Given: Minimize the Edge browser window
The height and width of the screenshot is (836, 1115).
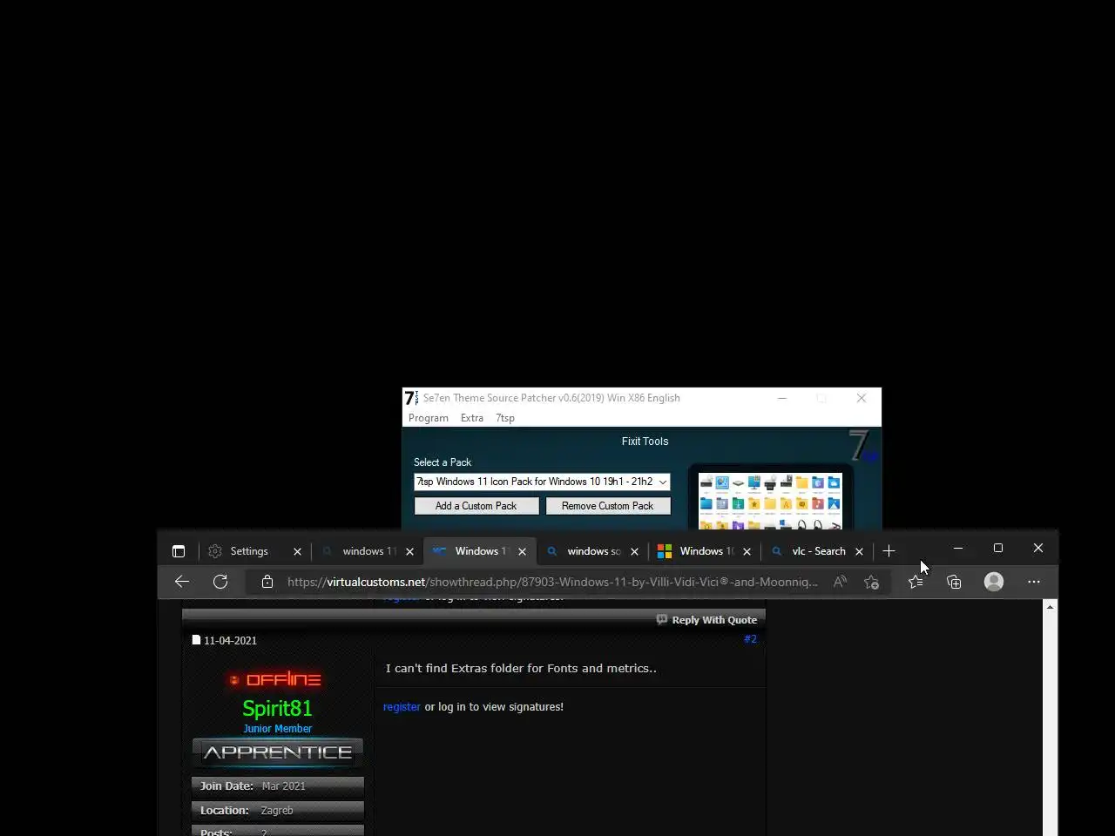Looking at the screenshot, I should (958, 548).
